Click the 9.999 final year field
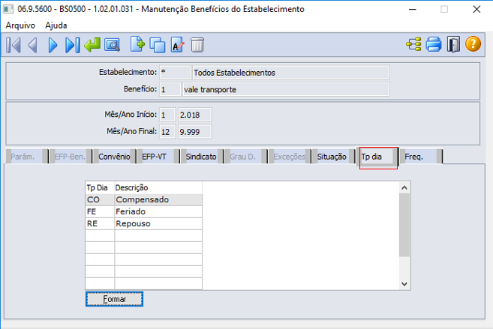 [194, 132]
